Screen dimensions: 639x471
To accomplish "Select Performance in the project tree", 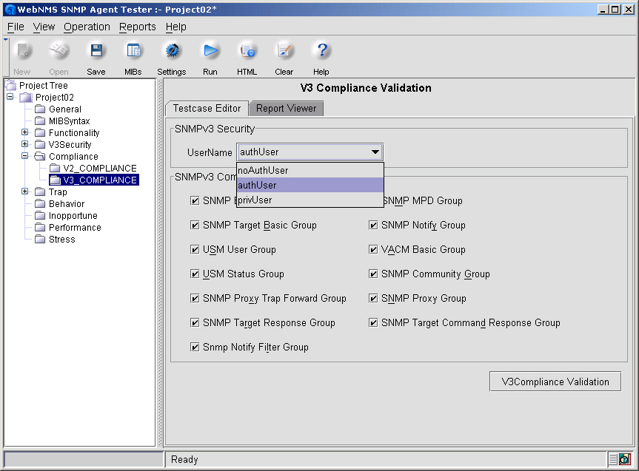I will pyautogui.click(x=75, y=227).
